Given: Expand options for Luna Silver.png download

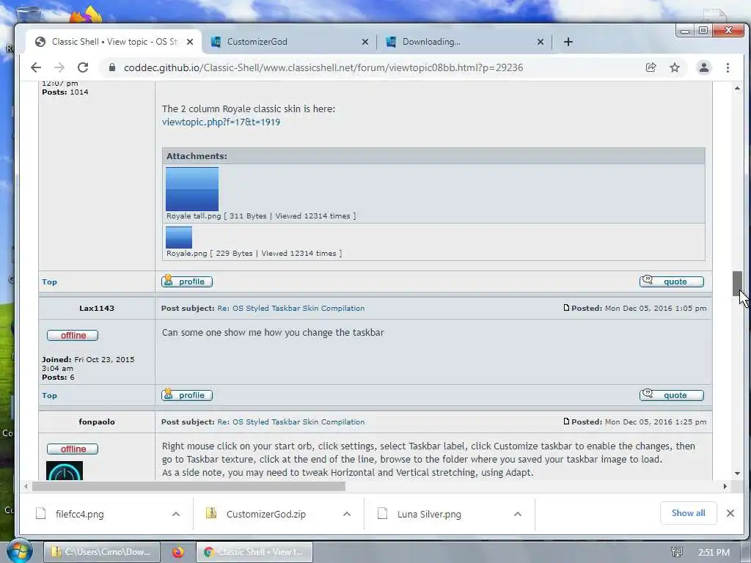Looking at the screenshot, I should [x=518, y=514].
